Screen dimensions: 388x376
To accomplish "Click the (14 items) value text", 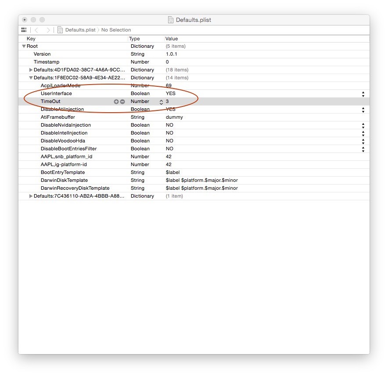I will (177, 78).
